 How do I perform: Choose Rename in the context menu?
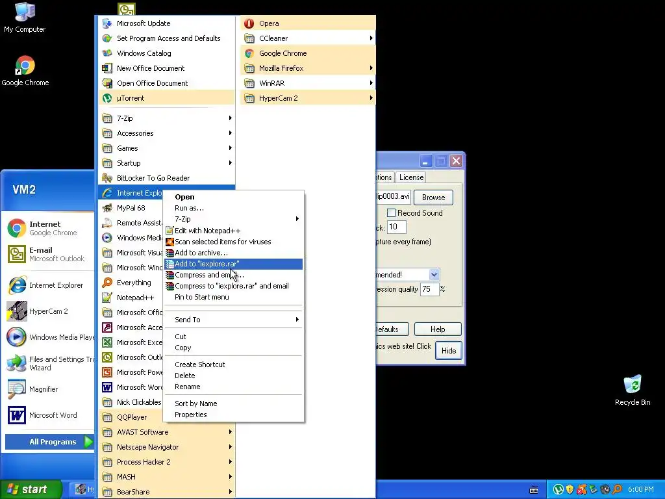[233, 387]
